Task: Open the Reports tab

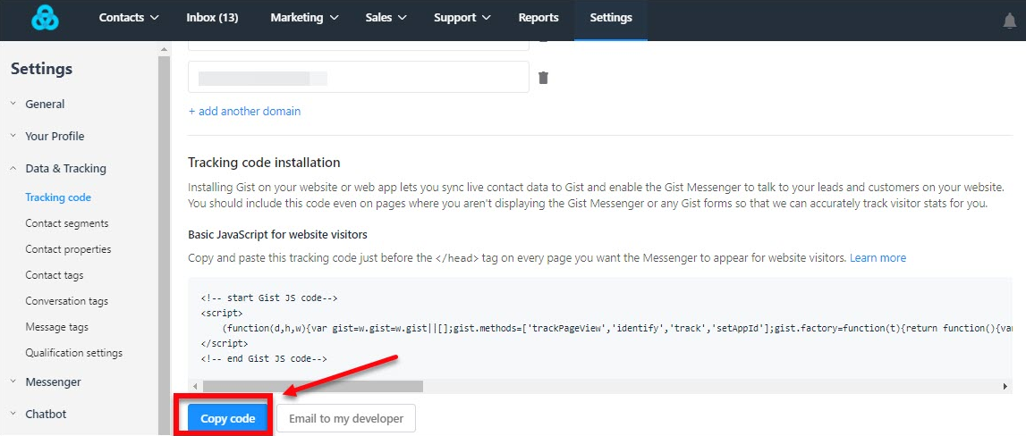Action: pos(538,18)
